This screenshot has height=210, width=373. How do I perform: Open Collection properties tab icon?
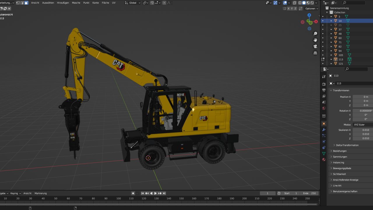click(x=324, y=116)
